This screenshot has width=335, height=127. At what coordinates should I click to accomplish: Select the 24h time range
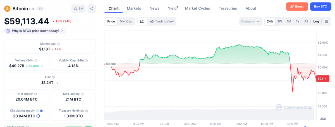(x=270, y=21)
